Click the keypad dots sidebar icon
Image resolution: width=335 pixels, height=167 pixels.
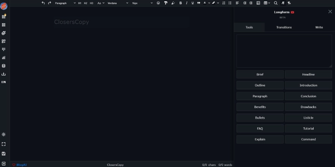(x=4, y=49)
